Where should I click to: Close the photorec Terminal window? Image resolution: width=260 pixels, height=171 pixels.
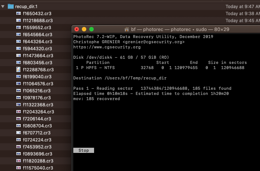coord(77,29)
